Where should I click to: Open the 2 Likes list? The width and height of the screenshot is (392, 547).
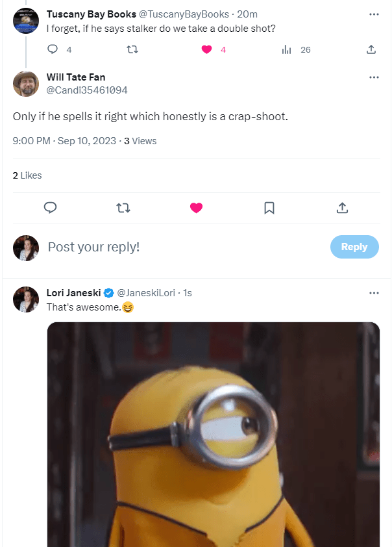pos(27,175)
